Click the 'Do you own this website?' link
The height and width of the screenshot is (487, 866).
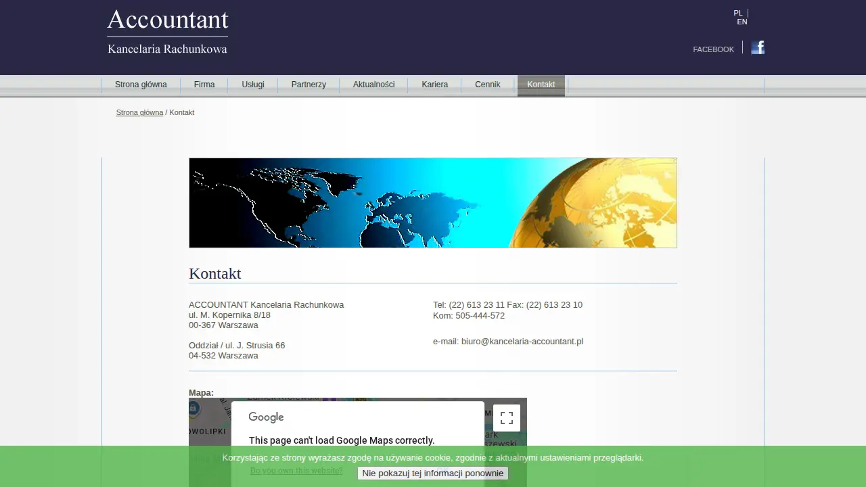(x=296, y=471)
